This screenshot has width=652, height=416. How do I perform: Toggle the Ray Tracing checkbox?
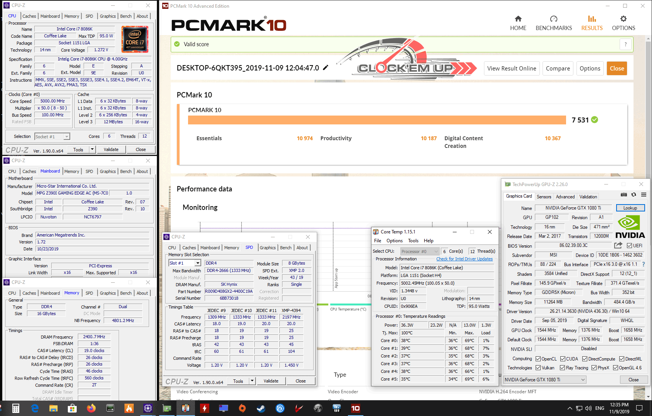click(x=563, y=368)
